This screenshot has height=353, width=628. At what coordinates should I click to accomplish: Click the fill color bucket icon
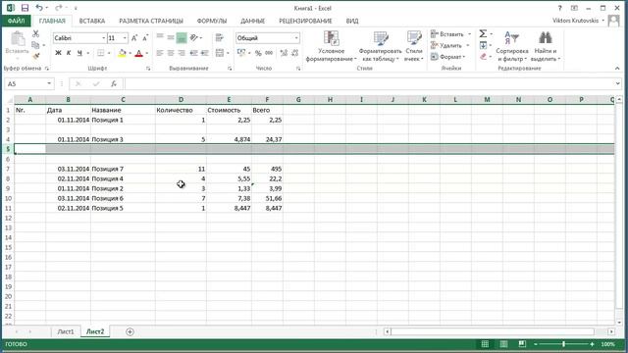point(122,53)
